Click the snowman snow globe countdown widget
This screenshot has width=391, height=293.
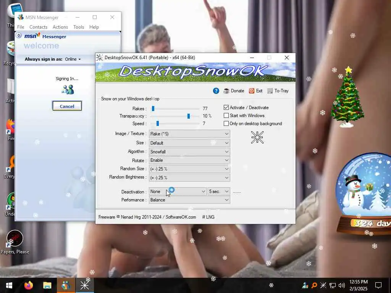point(364,194)
